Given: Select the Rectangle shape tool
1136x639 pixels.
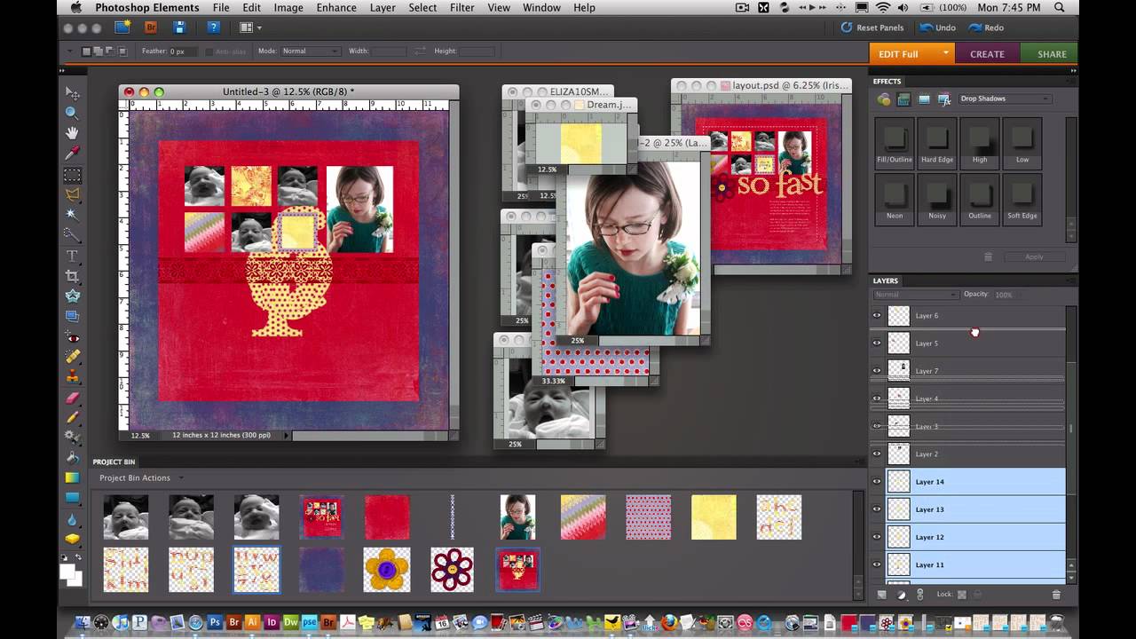Looking at the screenshot, I should tap(73, 498).
